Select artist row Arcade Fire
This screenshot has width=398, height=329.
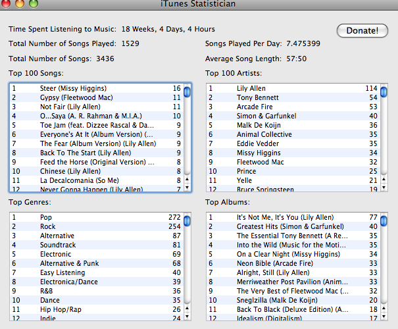coord(293,107)
